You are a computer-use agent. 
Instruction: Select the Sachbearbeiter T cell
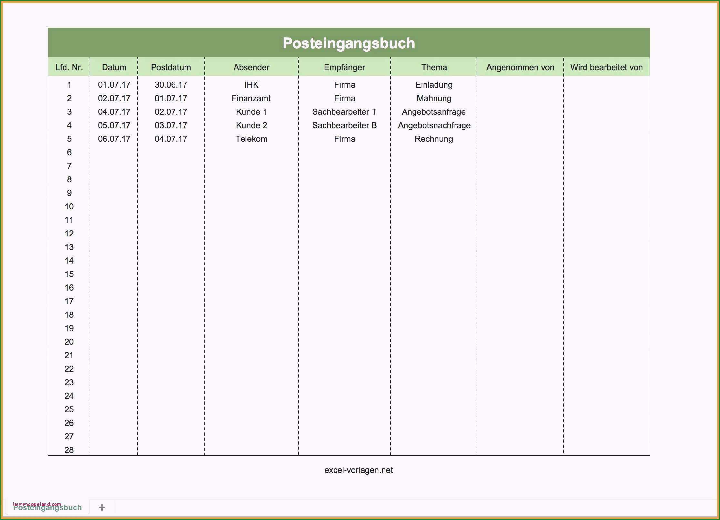click(344, 112)
